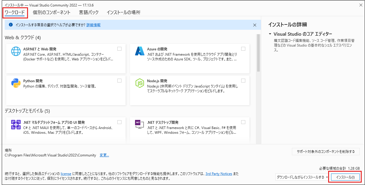Click the .NET MAUI workload icon
The height and width of the screenshot is (185, 365).
(x=16, y=125)
